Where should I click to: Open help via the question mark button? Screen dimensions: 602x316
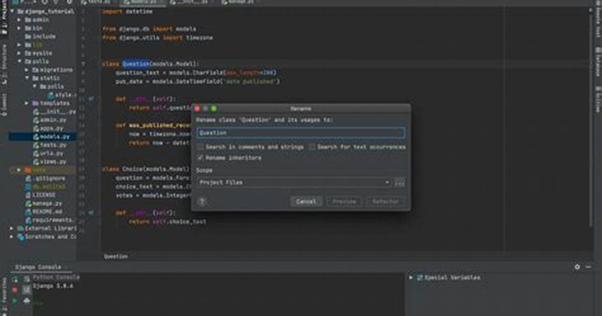tap(202, 202)
